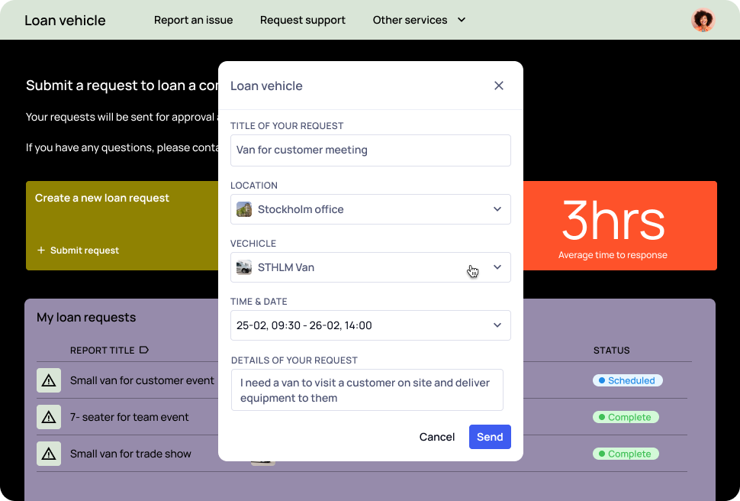Open Request support in navigation
This screenshot has width=740, height=501.
coord(303,20)
